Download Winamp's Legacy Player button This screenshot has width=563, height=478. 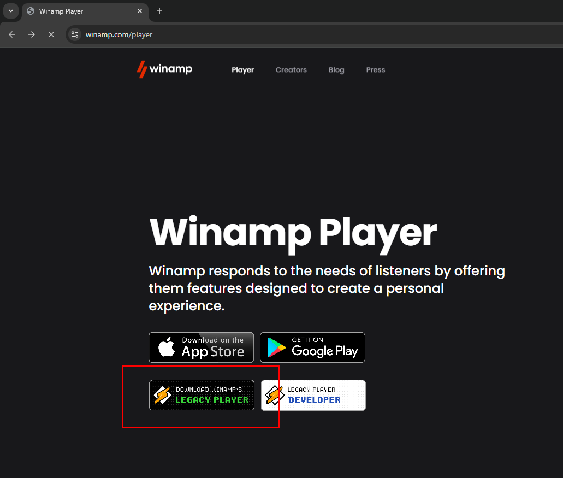[x=202, y=395]
